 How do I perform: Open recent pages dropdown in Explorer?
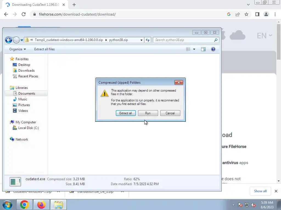[x=22, y=40]
